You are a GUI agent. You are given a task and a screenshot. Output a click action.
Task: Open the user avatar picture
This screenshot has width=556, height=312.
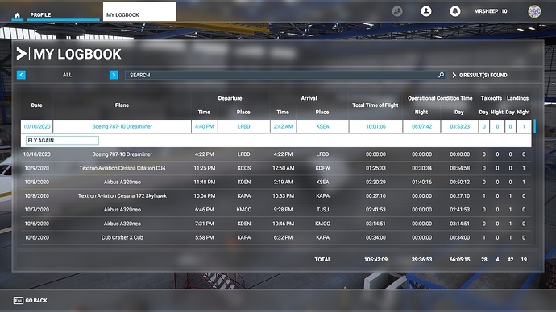[x=534, y=11]
